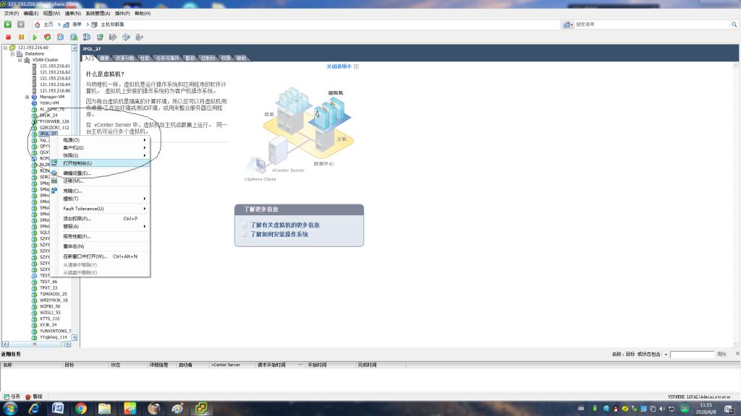Click the Revert to Snapshot toolbar icon
The height and width of the screenshot is (416, 741).
tap(74, 37)
